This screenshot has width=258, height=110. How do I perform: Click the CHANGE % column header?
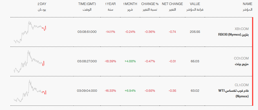point(150,7)
